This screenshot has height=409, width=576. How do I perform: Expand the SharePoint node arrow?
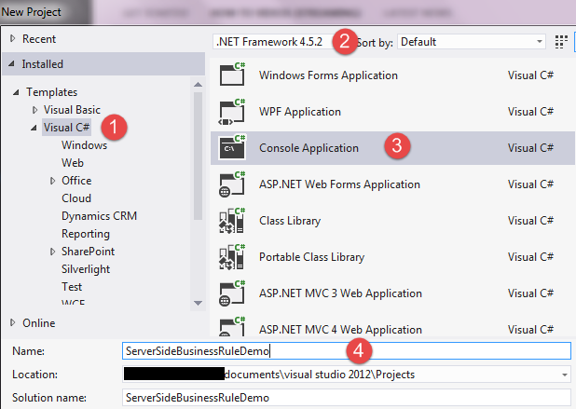[52, 252]
